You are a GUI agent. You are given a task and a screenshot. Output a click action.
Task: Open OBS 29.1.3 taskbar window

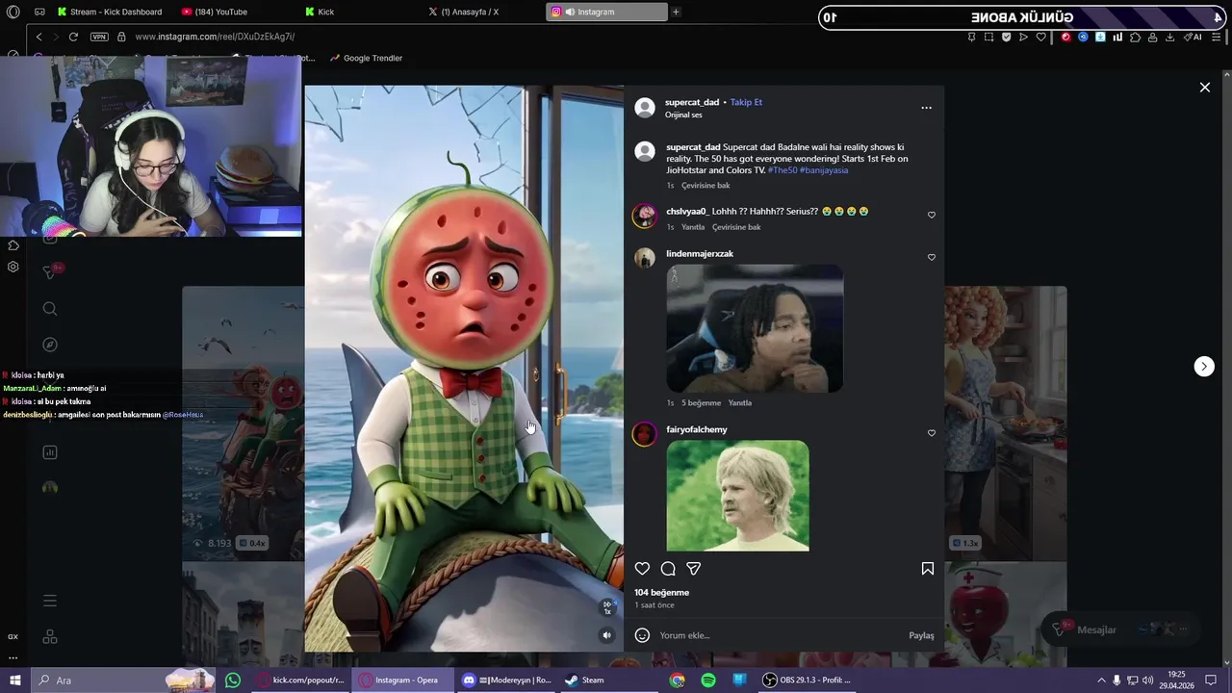pyautogui.click(x=807, y=680)
